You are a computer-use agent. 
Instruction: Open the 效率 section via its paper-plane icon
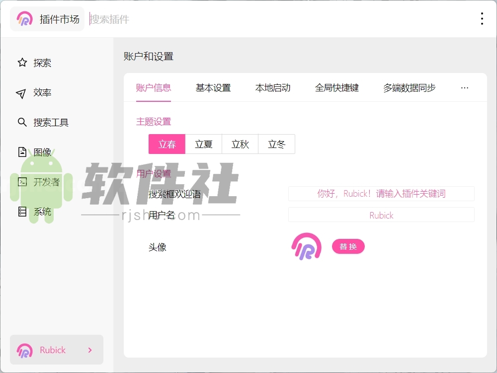coord(22,92)
